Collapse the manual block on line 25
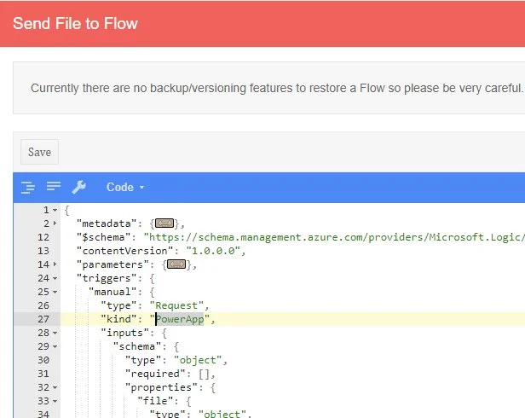525x418 pixels. [55, 292]
